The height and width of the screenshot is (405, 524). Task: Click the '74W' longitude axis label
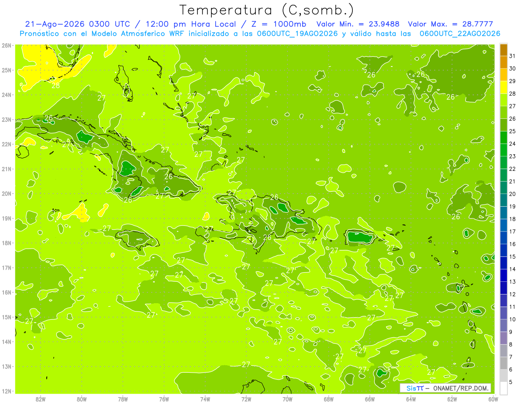coord(205,399)
